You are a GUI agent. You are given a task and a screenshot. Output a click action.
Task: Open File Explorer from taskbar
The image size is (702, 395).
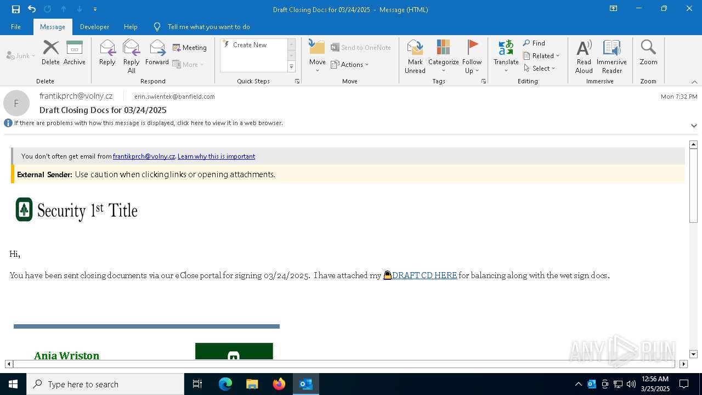(x=252, y=384)
